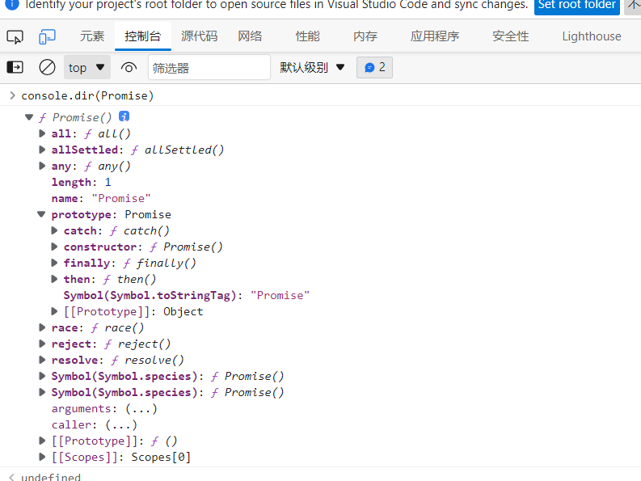Expand the any: f any() entry
Viewport: 641px width, 481px height.
42,166
